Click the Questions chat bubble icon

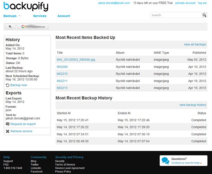pos(165,161)
